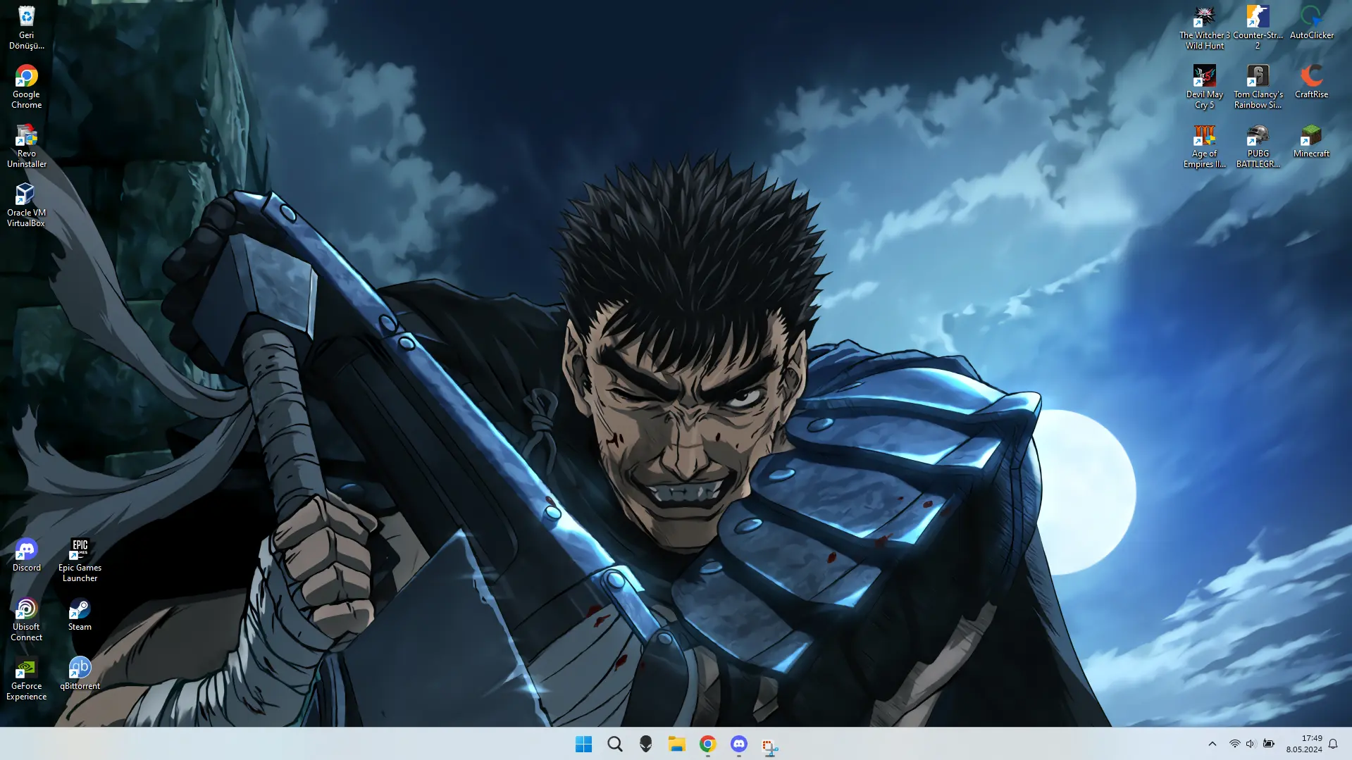
Task: Select The Witcher 3 Wild Hunt shortcut
Action: 1204,27
